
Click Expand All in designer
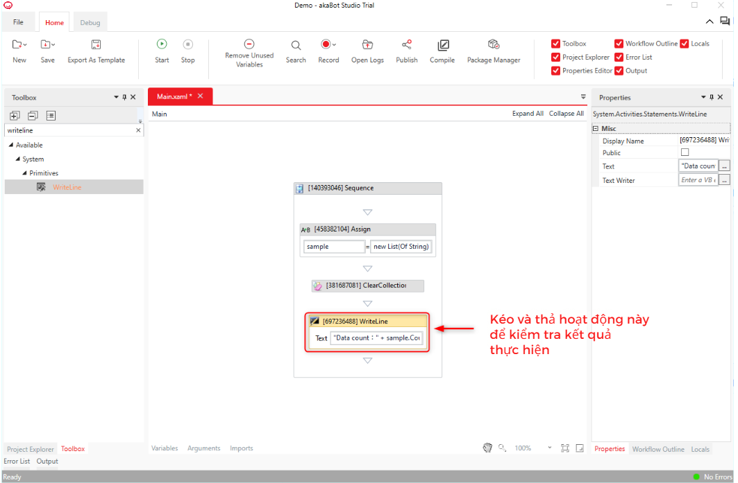click(x=528, y=114)
